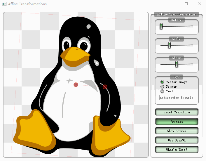This screenshot has width=206, height=161.
Task: Maximize the Affine Transformations window
Action: click(186, 4)
